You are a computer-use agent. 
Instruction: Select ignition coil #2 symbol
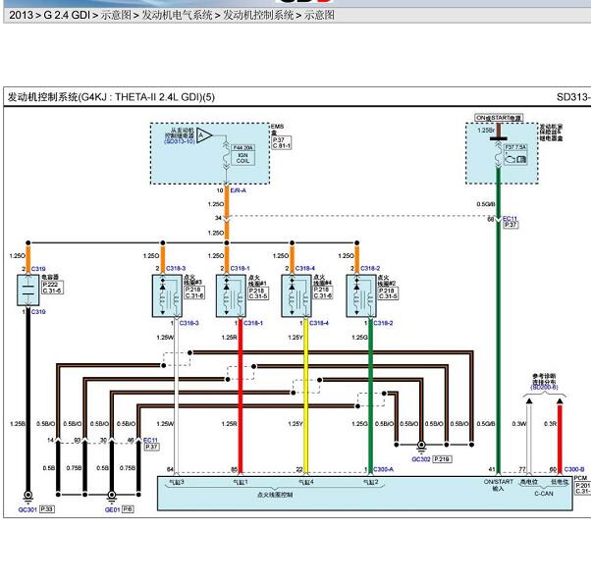click(361, 295)
